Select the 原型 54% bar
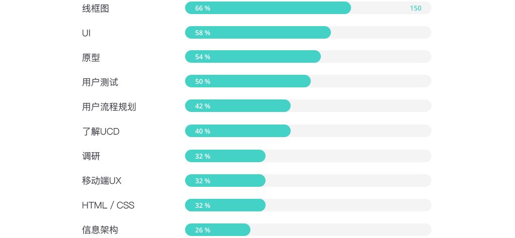Viewport: 515px width, 238px height. (x=252, y=57)
